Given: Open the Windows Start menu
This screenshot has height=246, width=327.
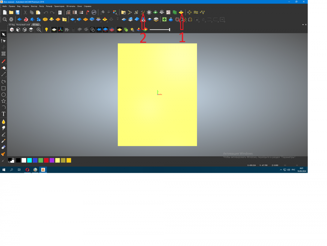Looking at the screenshot, I should 4,170.
